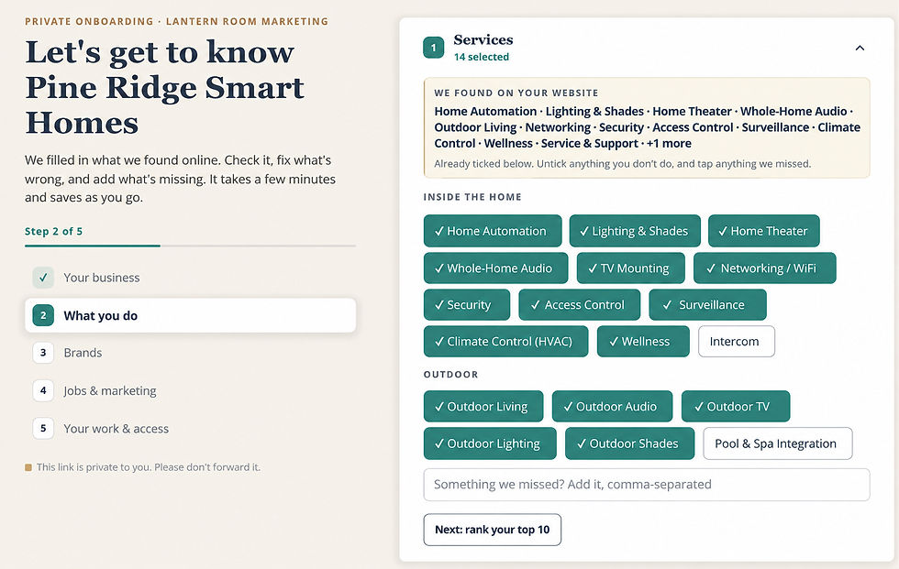The width and height of the screenshot is (899, 569).
Task: Click the private link notice square icon
Action: (28, 467)
